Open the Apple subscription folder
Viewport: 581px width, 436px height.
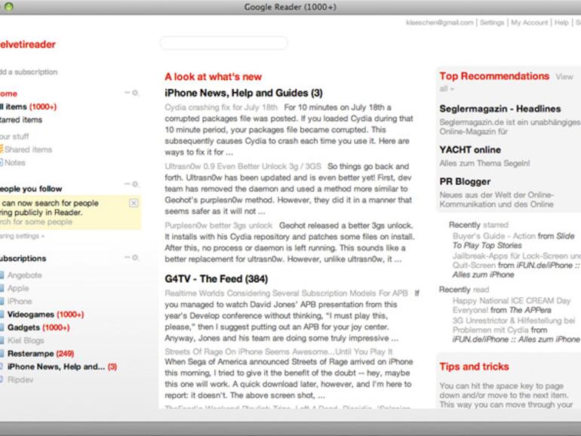[18, 288]
